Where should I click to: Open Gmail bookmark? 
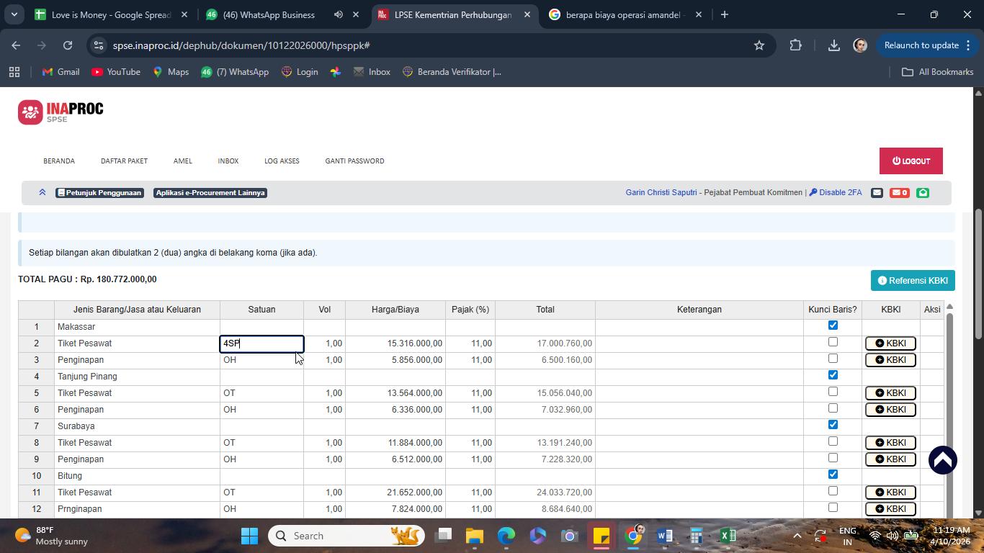(x=61, y=72)
